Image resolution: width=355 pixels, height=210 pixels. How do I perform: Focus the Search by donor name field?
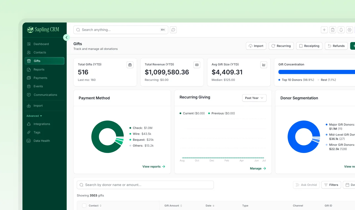click(145, 185)
